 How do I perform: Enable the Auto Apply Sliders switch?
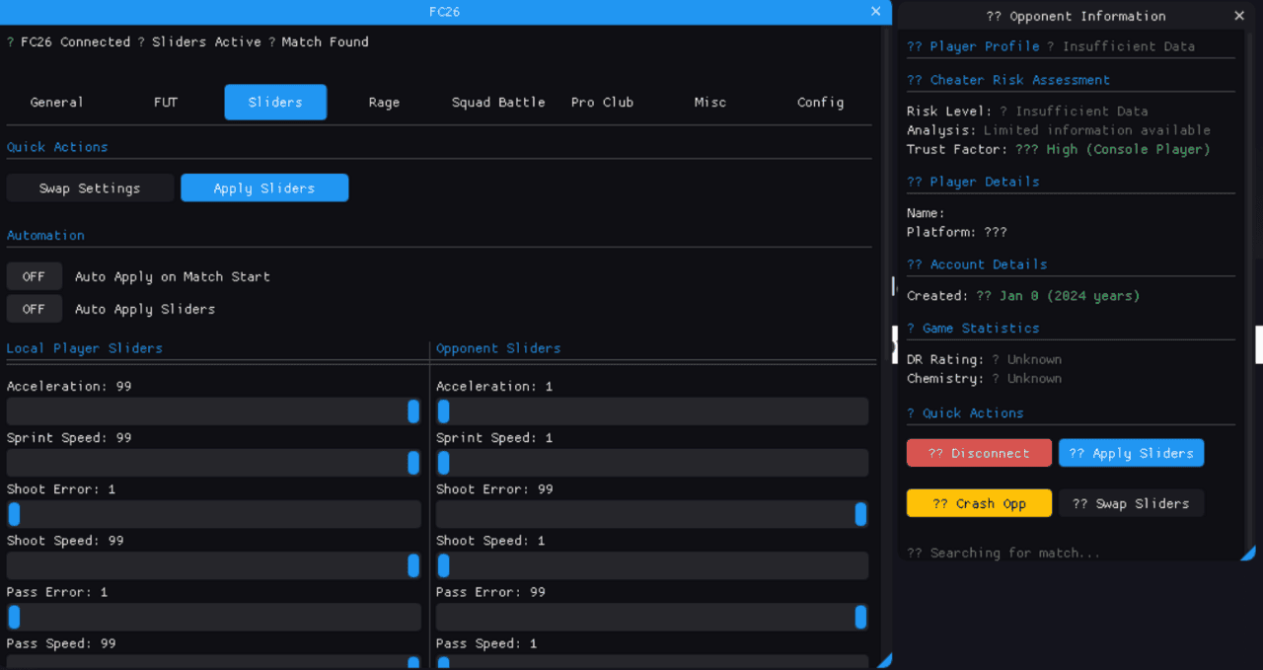pyautogui.click(x=35, y=309)
